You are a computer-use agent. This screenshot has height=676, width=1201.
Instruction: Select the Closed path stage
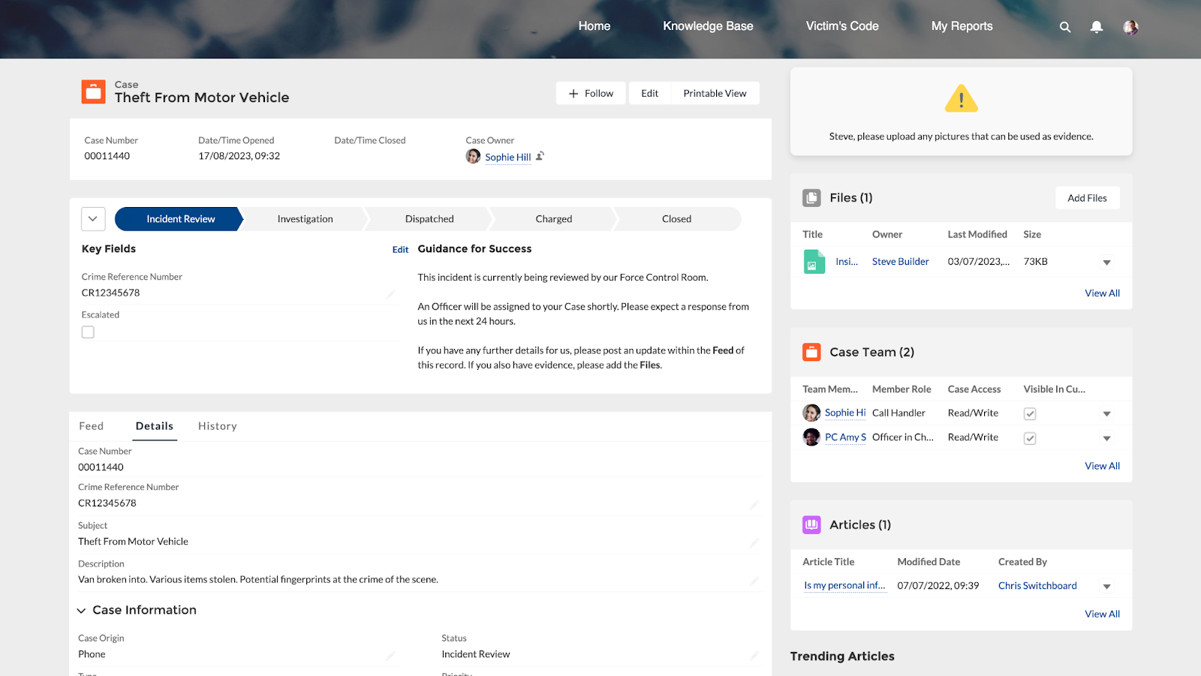click(x=676, y=219)
